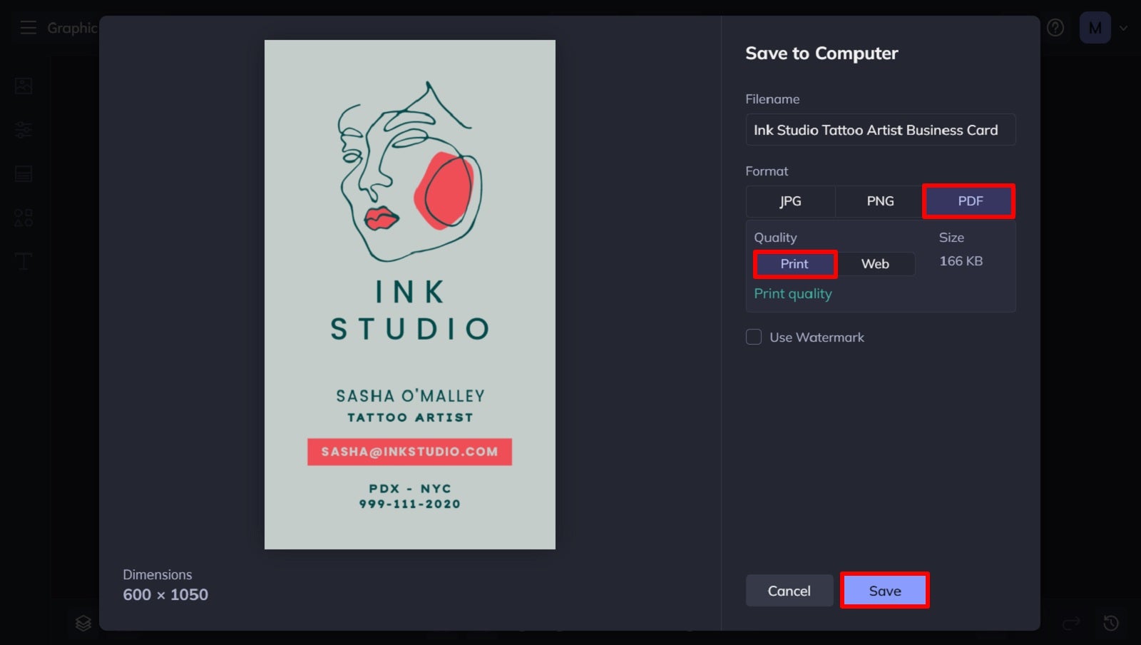Choose PNG format tab
Screen dimensions: 1141x645
(x=880, y=201)
